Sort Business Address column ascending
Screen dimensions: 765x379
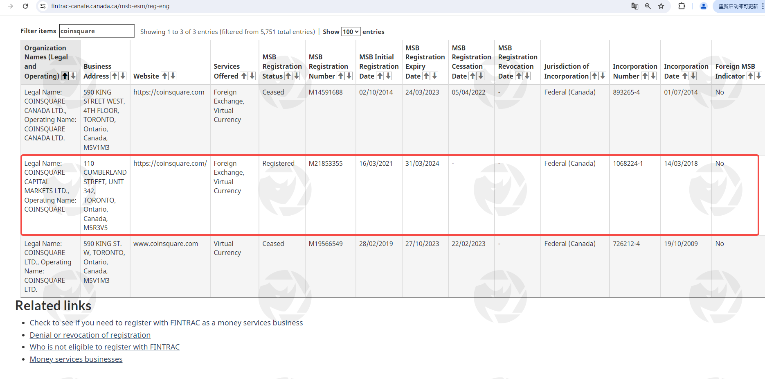(115, 76)
